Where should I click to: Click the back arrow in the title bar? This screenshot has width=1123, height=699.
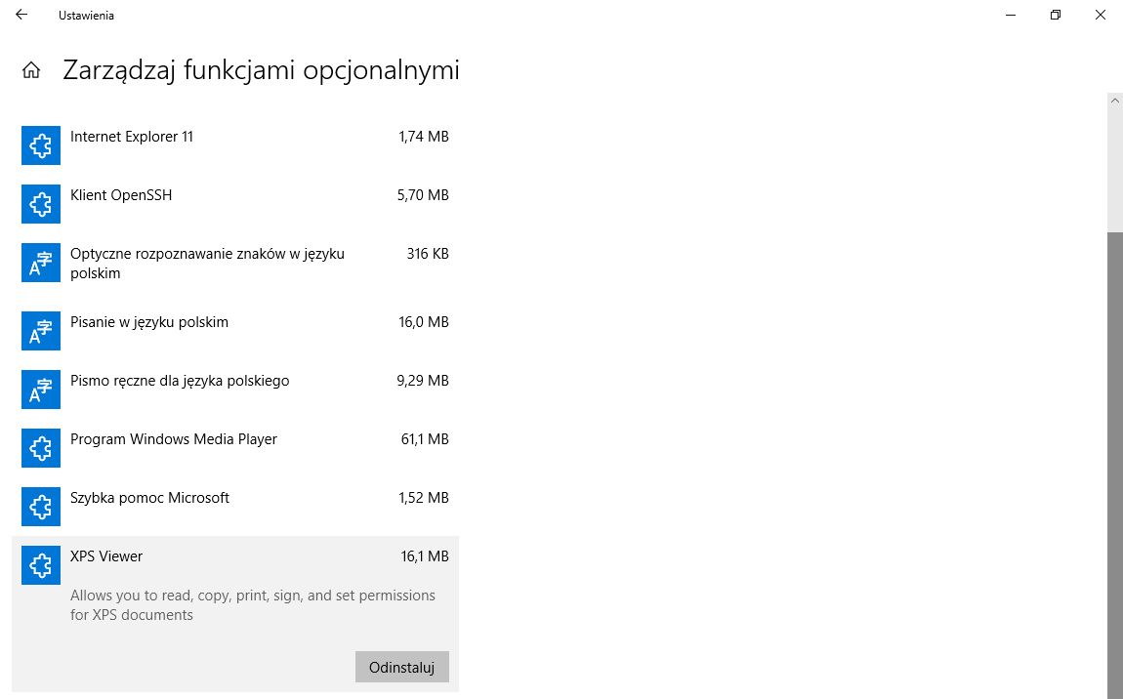coord(21,15)
